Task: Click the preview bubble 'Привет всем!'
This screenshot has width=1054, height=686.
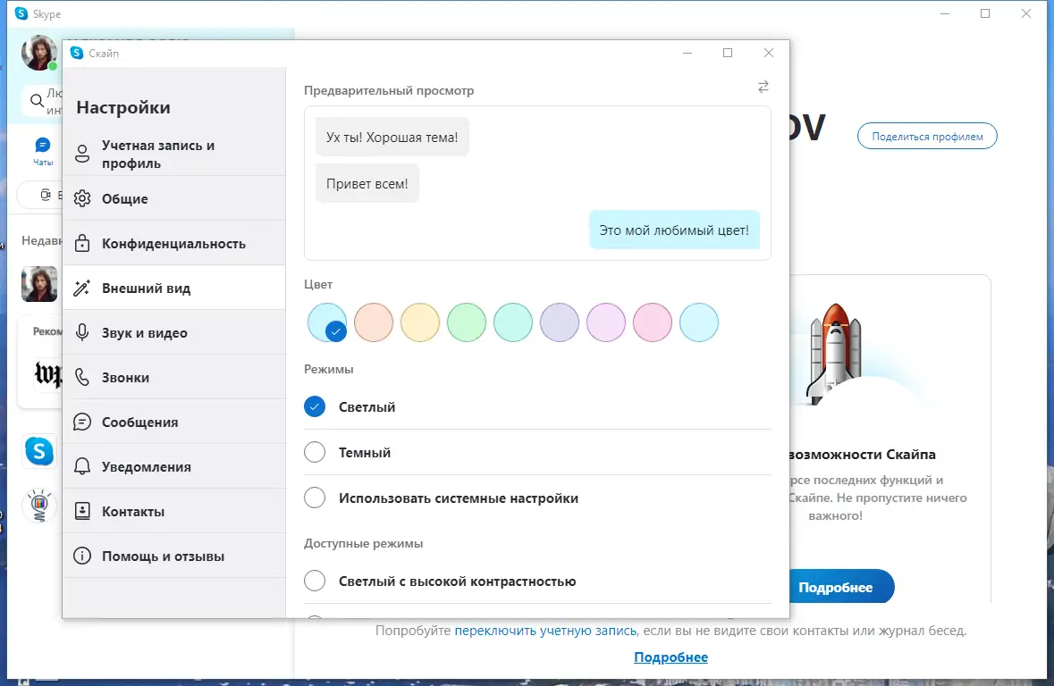Action: [367, 183]
